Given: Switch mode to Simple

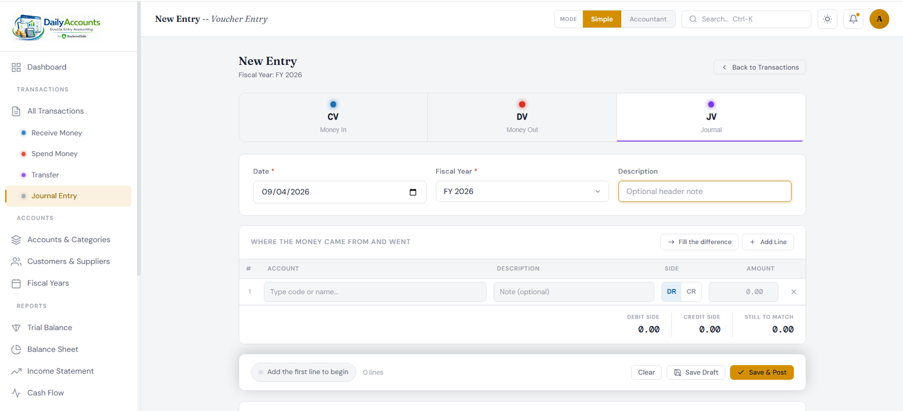Looking at the screenshot, I should coord(602,19).
